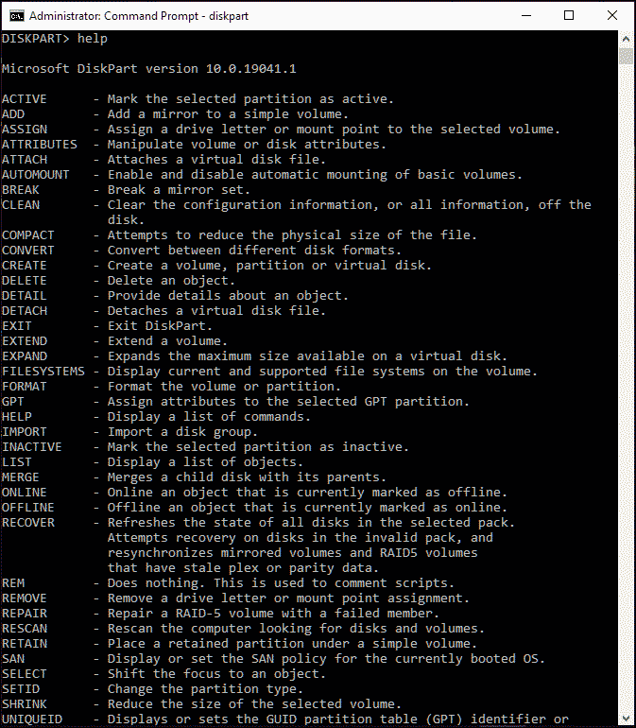Click the 'DISKPART> help' prompt line
The width and height of the screenshot is (636, 728).
[55, 39]
